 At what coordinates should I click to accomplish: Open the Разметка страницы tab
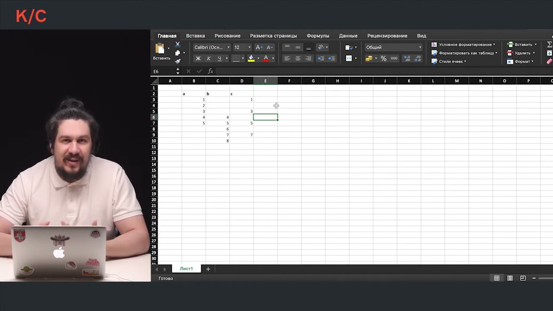(x=273, y=36)
